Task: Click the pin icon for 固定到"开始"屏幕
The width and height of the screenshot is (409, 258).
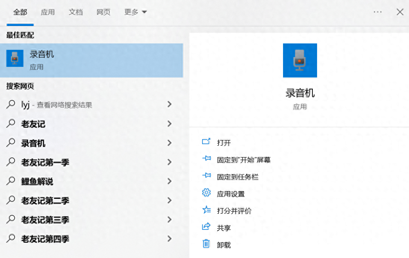Action: 206,159
